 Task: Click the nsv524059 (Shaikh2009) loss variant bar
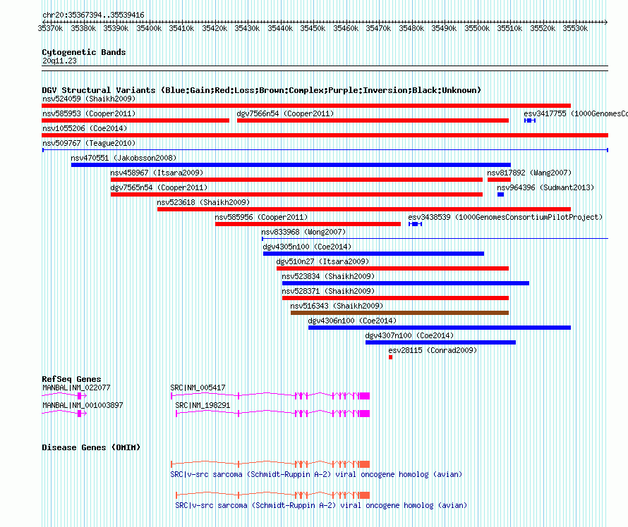coord(306,106)
